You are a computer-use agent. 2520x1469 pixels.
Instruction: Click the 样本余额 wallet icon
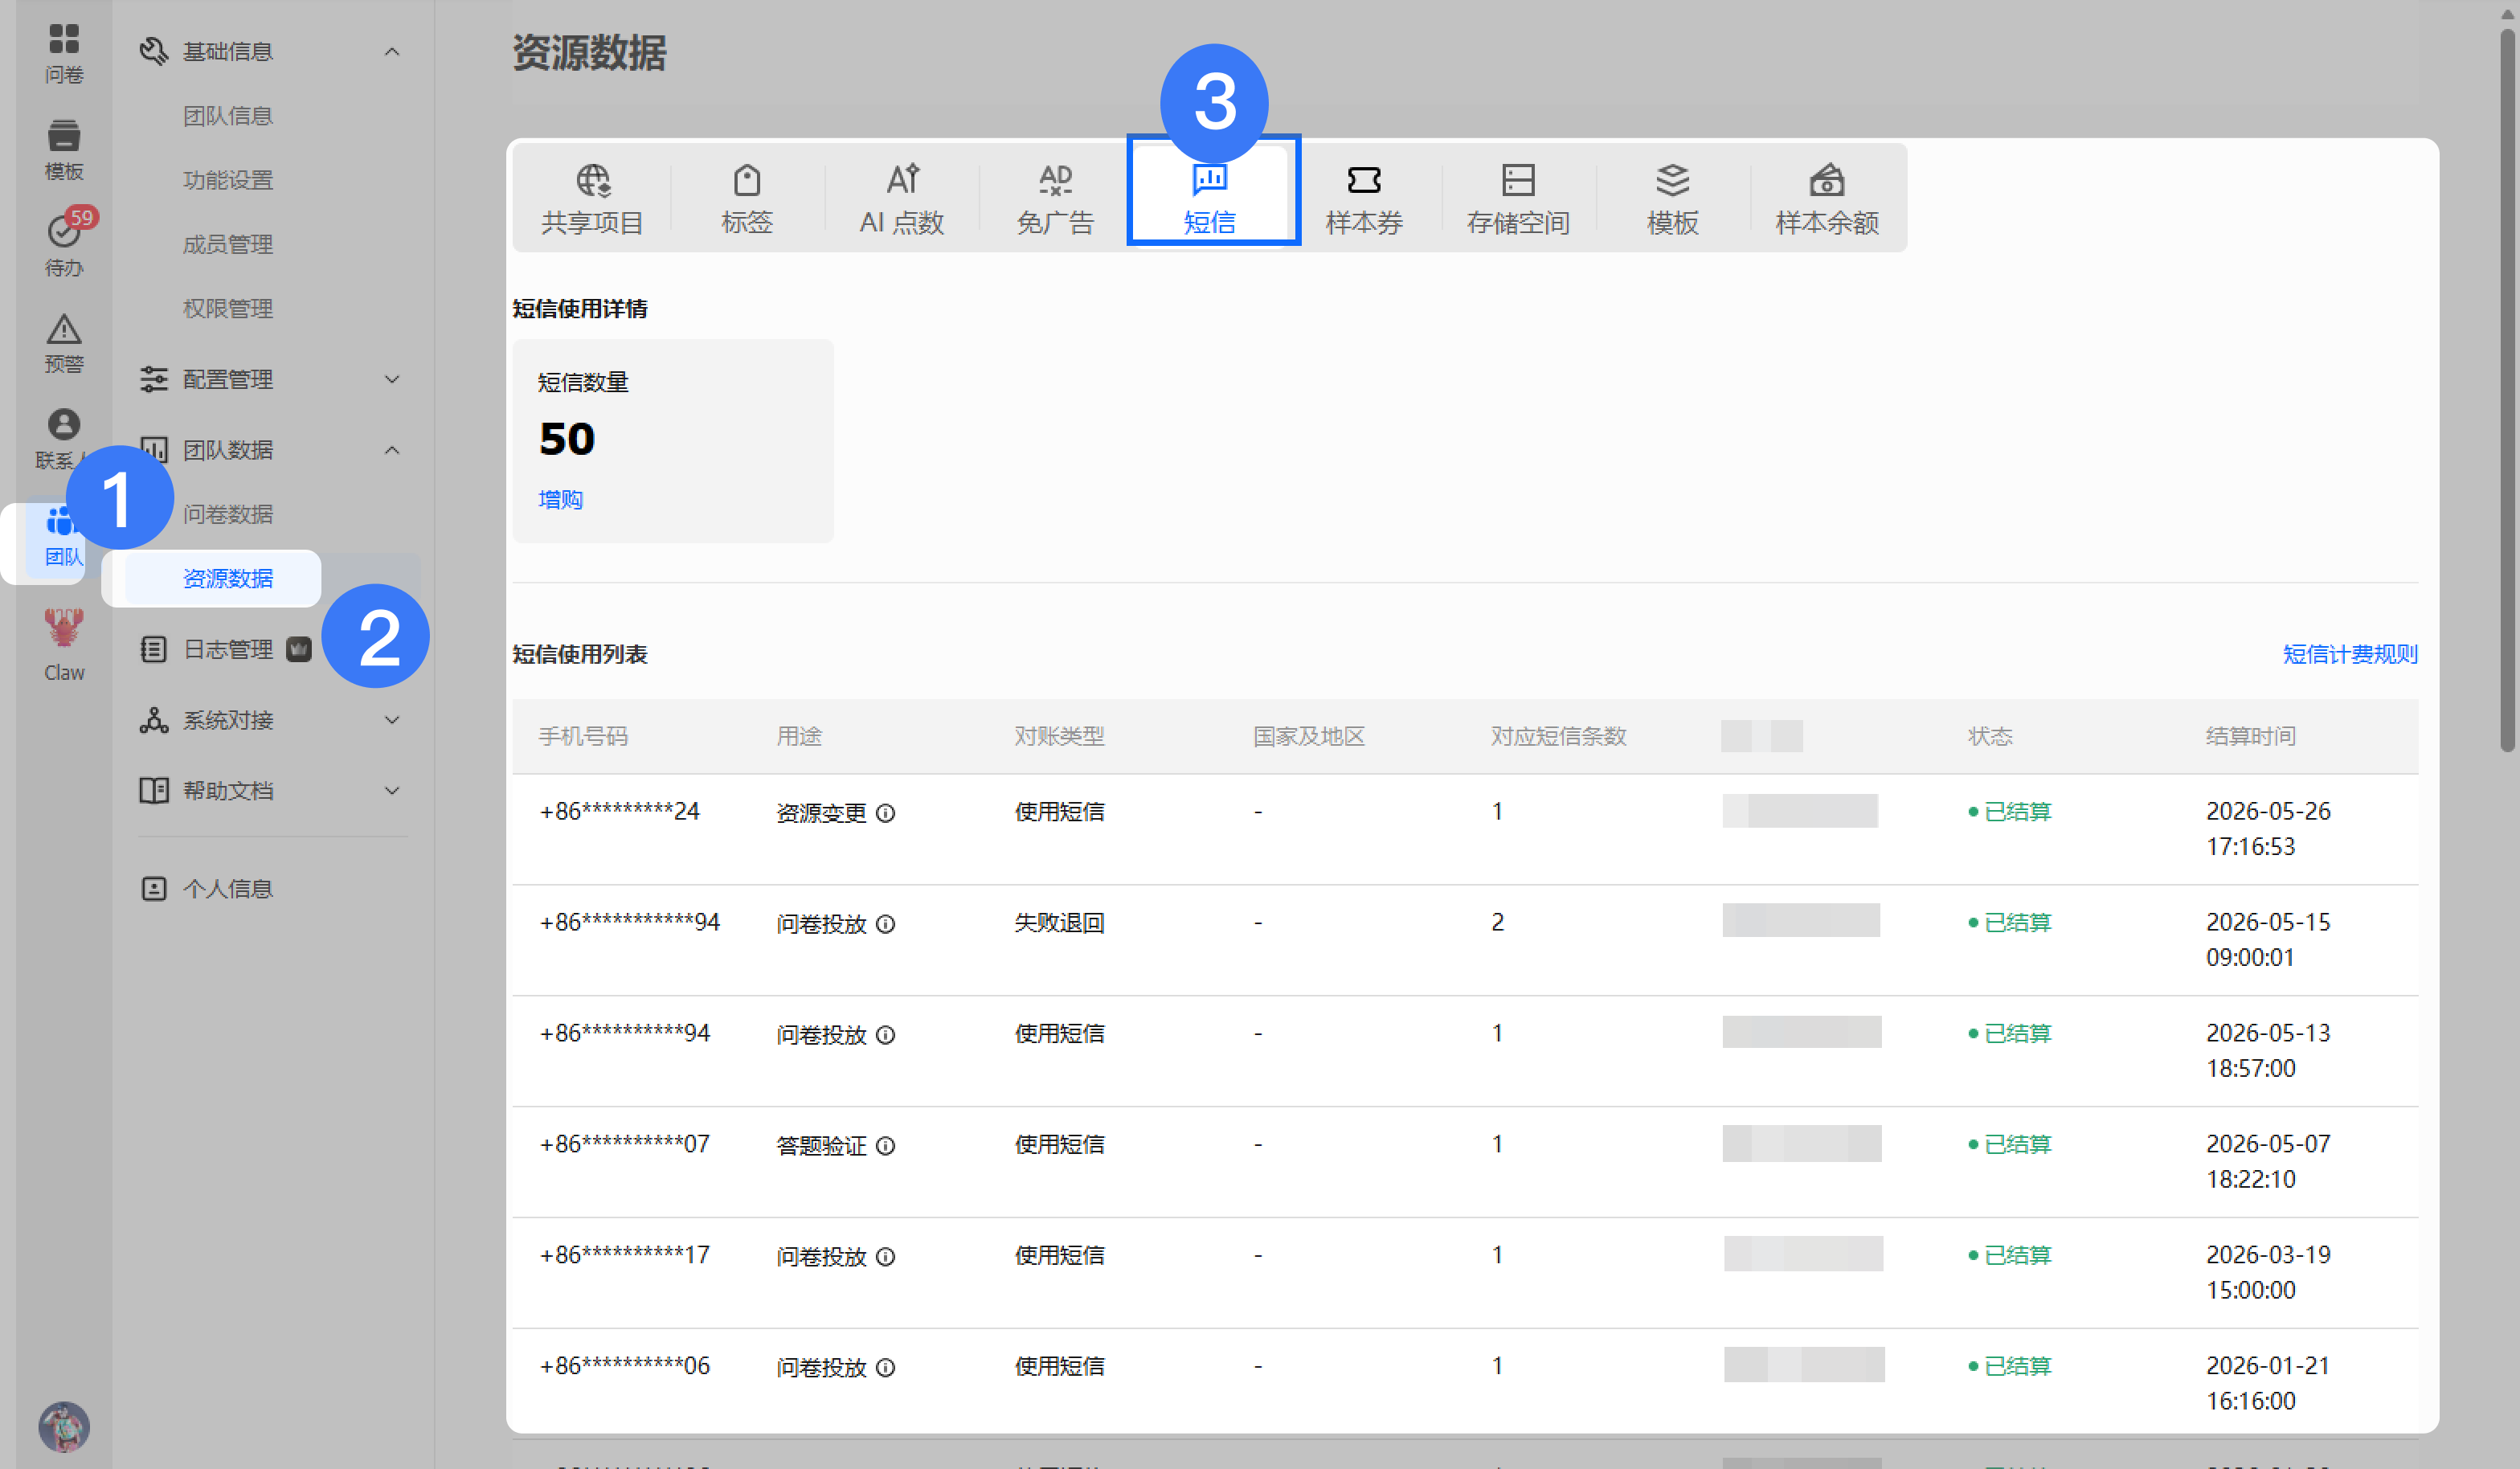[1826, 180]
